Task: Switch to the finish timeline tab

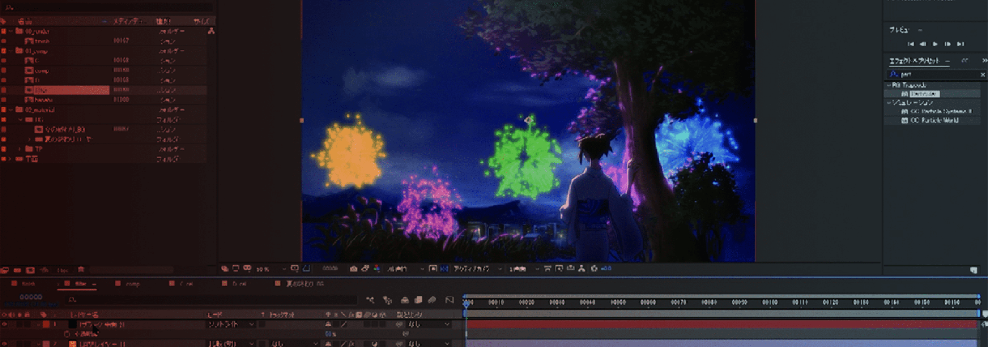Action: (x=28, y=284)
